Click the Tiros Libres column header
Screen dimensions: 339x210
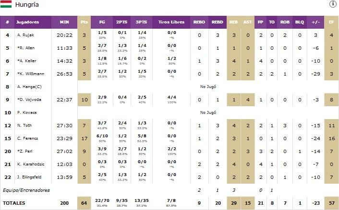[x=171, y=22]
